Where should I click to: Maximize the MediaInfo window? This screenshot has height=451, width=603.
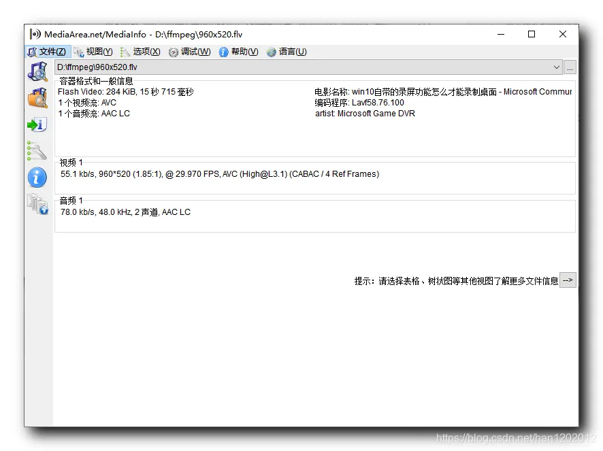[532, 34]
